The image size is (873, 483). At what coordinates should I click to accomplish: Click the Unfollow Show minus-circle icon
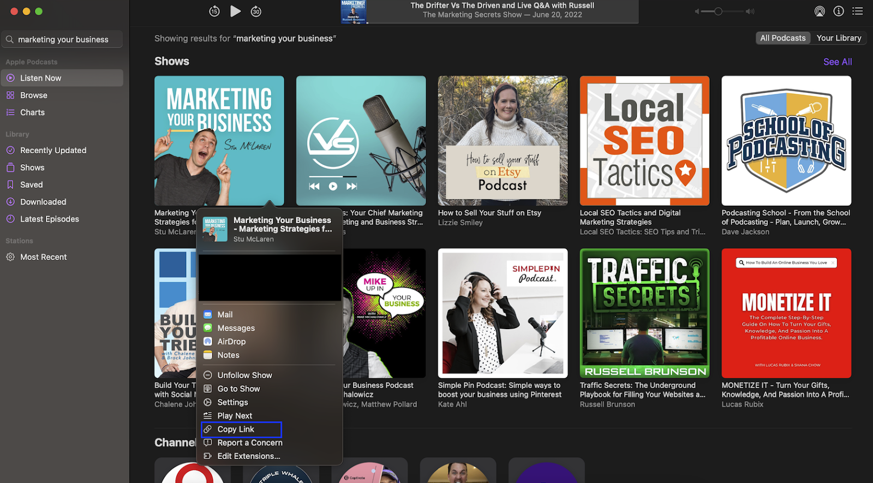[x=208, y=375]
